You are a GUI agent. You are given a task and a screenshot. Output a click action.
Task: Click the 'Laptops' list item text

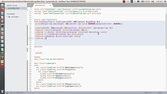(69, 86)
